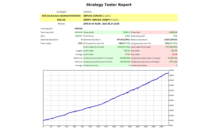
Task: Select loss trades value 571 (20.87%)
Action: 172,47
